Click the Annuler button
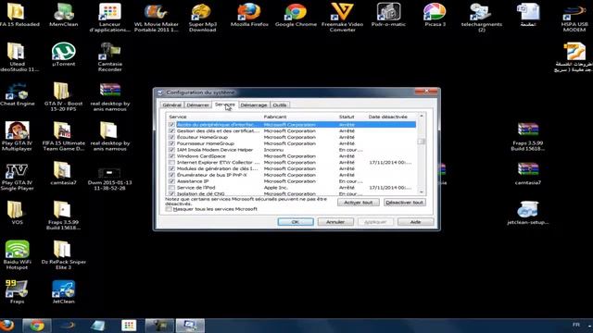Viewport: 593px width, 333px height. pos(335,222)
